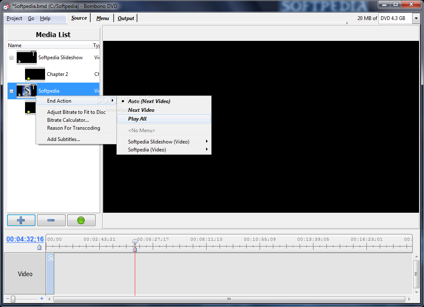Select the Softpedia Slideshow thumbnail
The width and height of the screenshot is (424, 307).
[x=27, y=58]
